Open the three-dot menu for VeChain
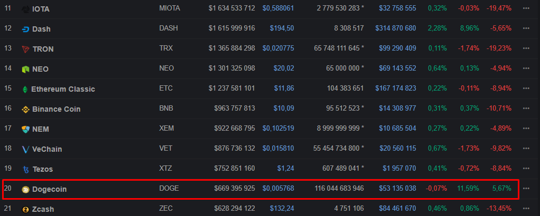 coord(526,149)
